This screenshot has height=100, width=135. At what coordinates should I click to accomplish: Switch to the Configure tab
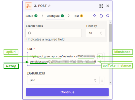(x=55, y=16)
